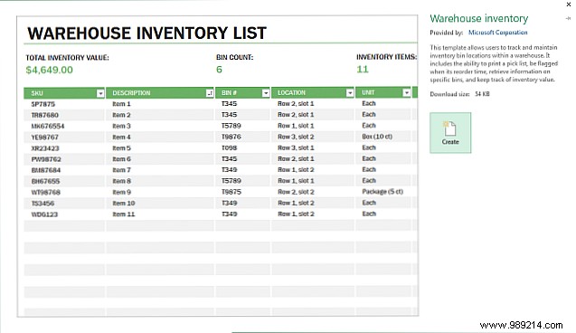This screenshot has width=576, height=333.
Task: Select the SKU cell BM87684
Action: [x=46, y=170]
